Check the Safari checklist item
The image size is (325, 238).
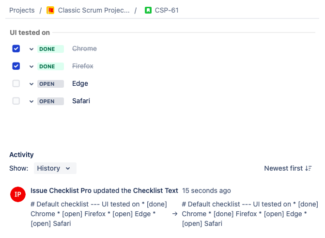click(16, 101)
